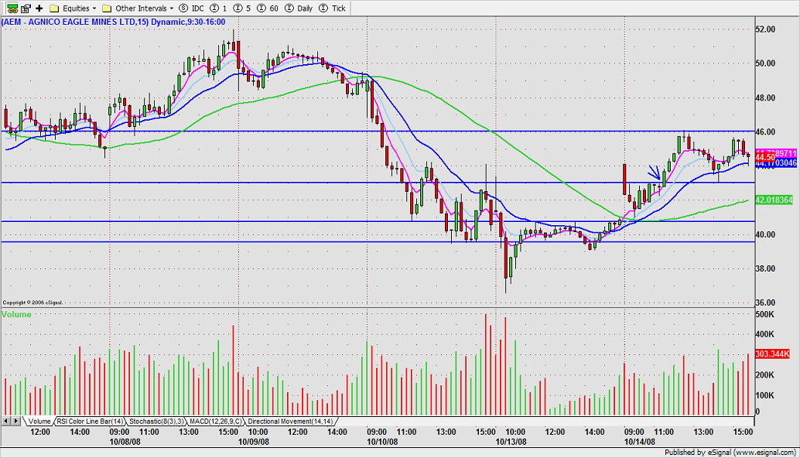The height and width of the screenshot is (458, 800).
Task: Switch chart to Tick interval
Action: [x=332, y=9]
